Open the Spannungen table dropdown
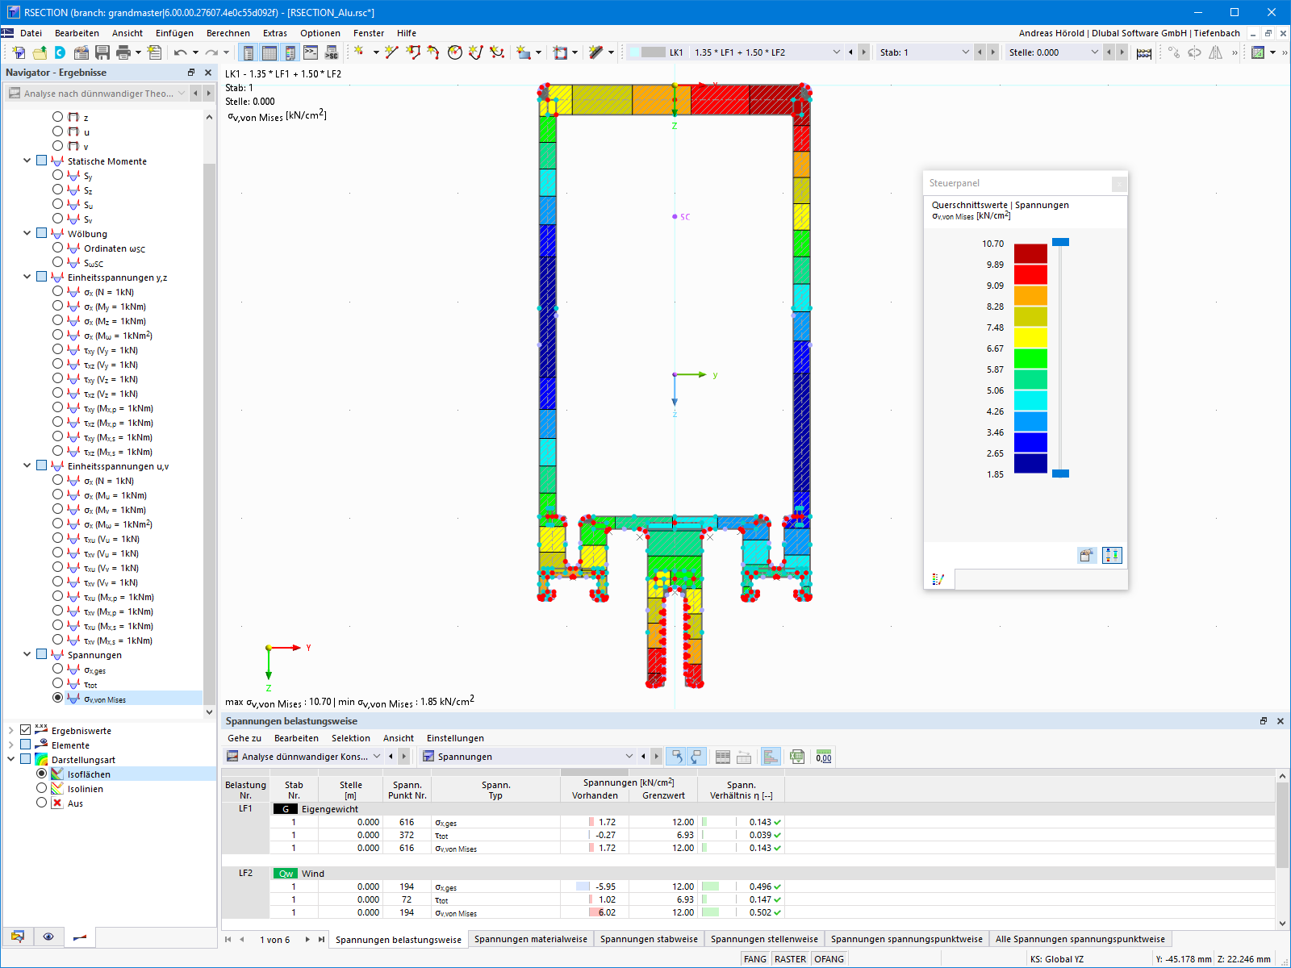 click(x=629, y=757)
